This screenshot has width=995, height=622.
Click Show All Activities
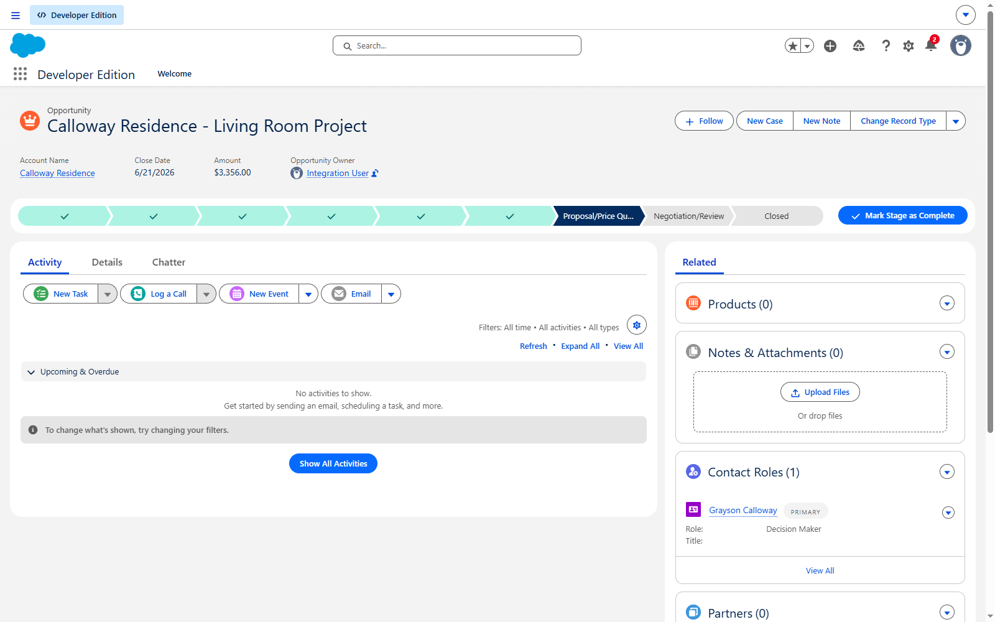[333, 463]
